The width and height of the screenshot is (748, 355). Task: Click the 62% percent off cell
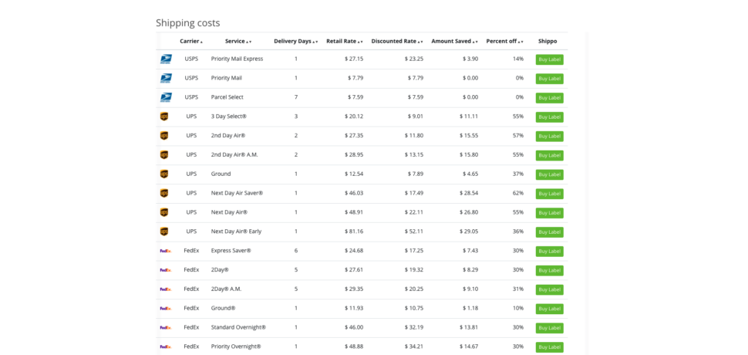[518, 193]
